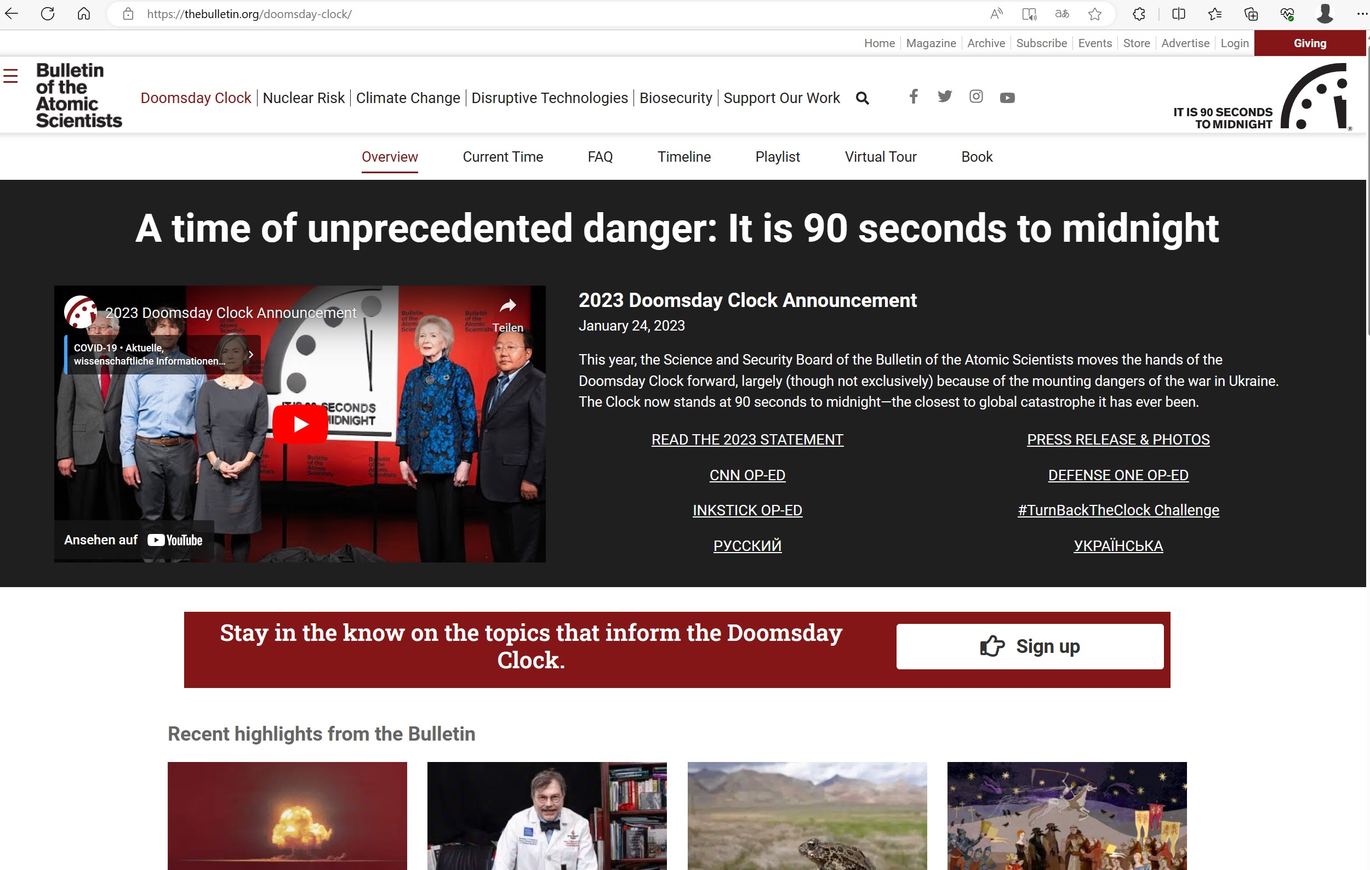Add this page to favorites with the star

pos(1095,14)
